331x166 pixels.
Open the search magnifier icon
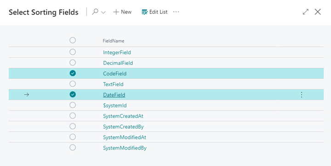click(x=95, y=12)
